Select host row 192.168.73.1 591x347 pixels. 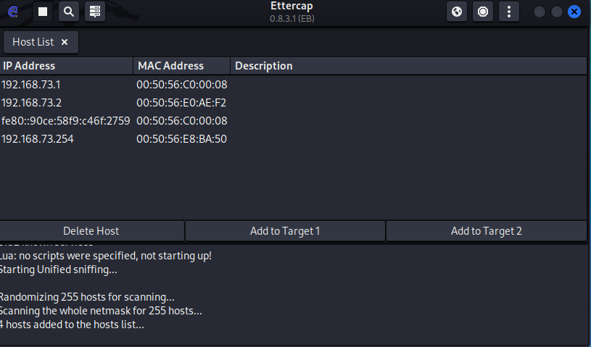pyautogui.click(x=293, y=85)
